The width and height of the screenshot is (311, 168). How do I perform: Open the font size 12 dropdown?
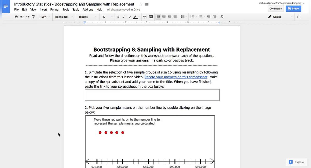[107, 17]
